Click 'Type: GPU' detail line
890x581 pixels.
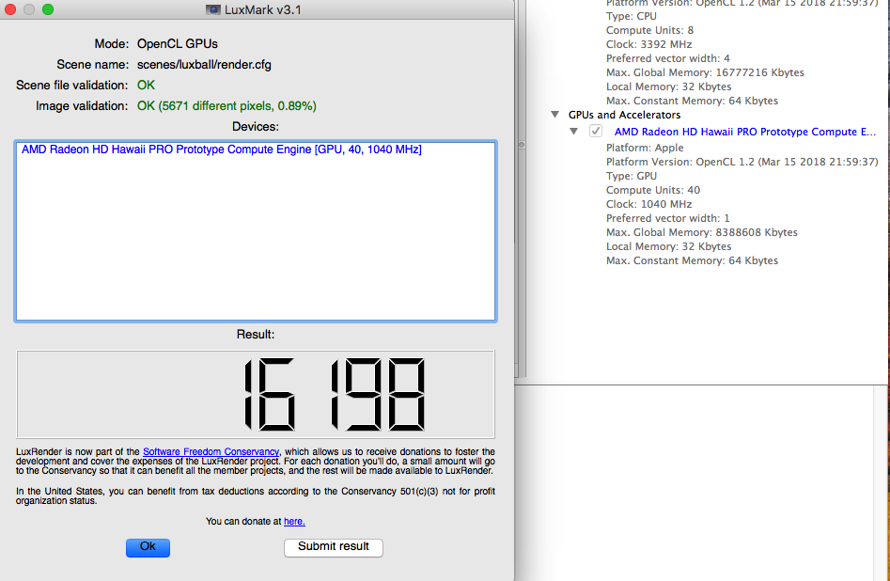[x=632, y=176]
